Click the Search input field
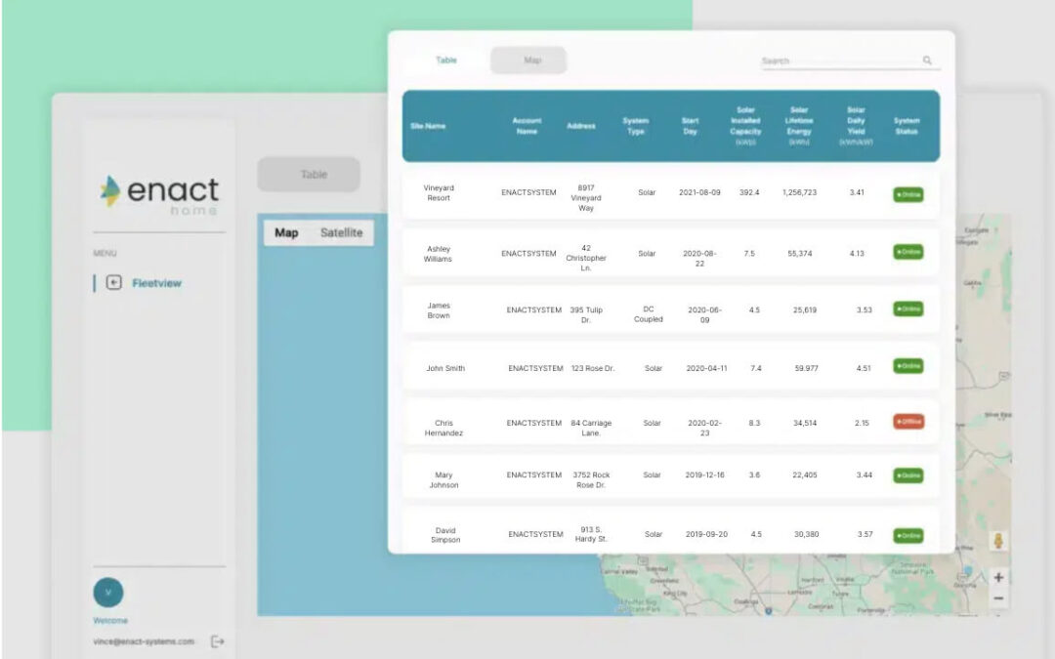Image resolution: width=1055 pixels, height=659 pixels. coord(840,60)
